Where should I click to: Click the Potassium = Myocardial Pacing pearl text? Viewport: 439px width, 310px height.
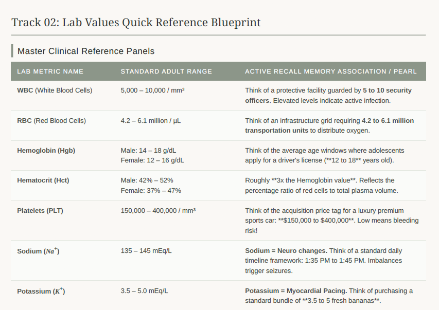point(296,290)
